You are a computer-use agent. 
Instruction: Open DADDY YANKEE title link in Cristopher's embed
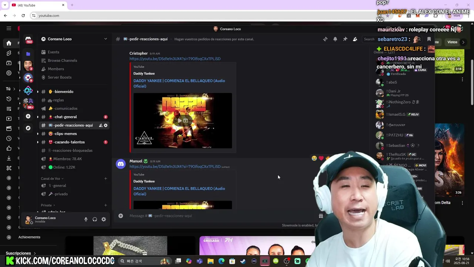[x=179, y=83]
